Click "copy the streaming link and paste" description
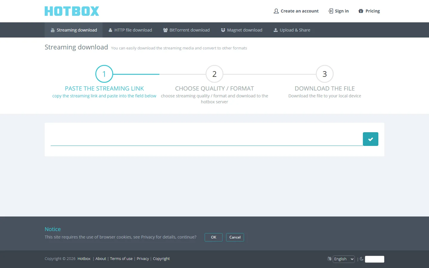The height and width of the screenshot is (268, 429). pos(104,96)
